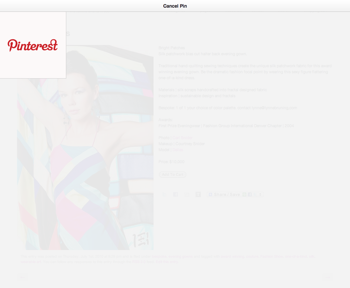
Task: Open the model's profile link
Action: 177,149
